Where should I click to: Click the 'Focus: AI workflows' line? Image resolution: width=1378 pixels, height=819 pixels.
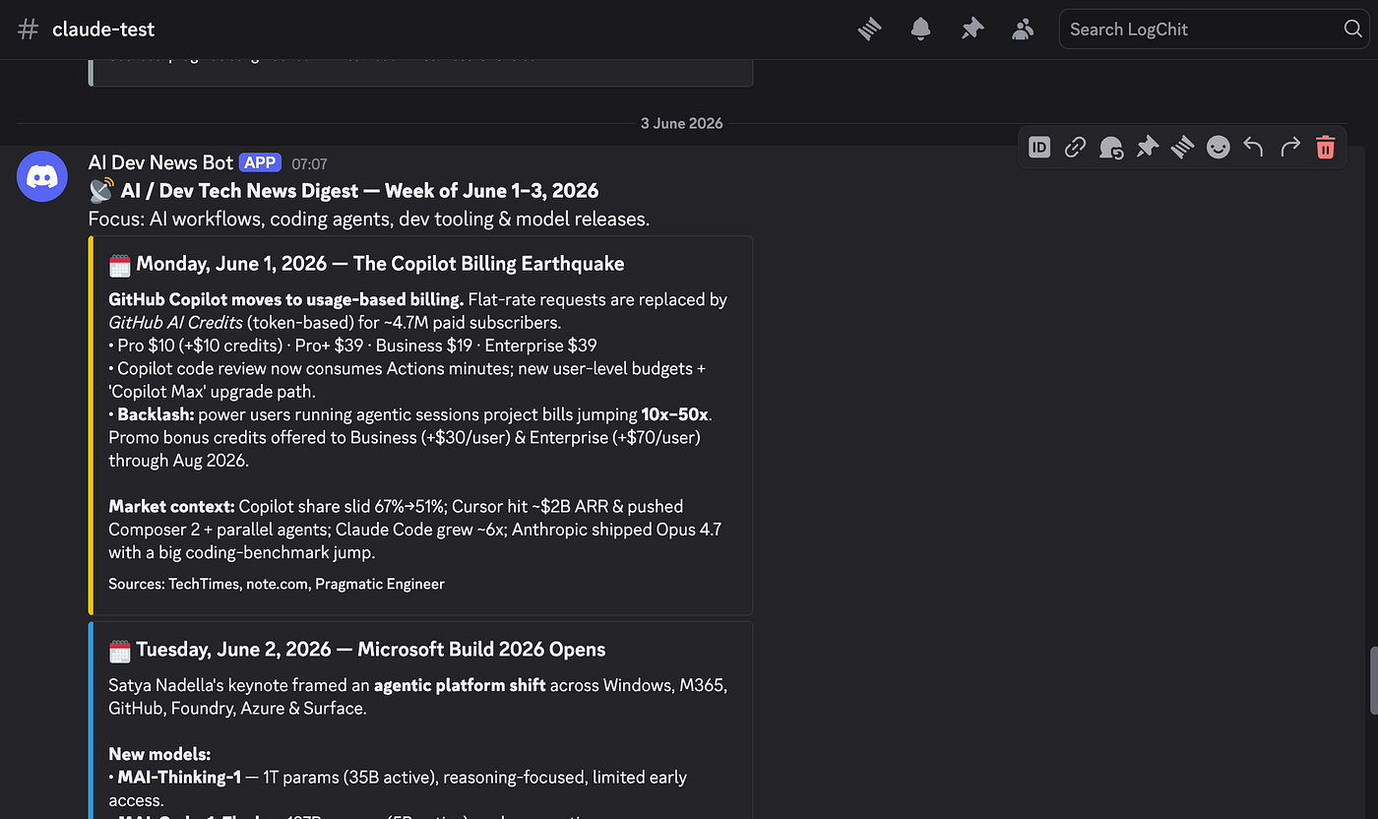pos(369,220)
